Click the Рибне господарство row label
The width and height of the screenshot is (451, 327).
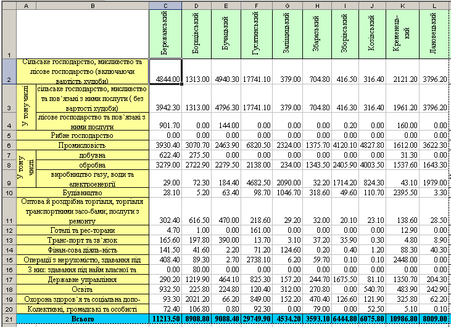click(x=83, y=135)
